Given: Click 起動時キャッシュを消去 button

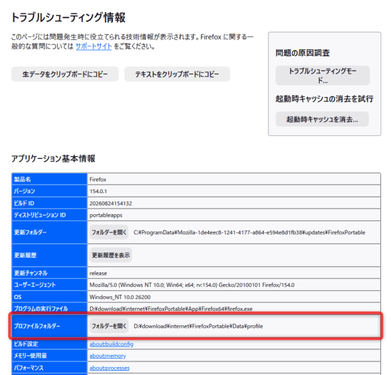Looking at the screenshot, I should 322,119.
